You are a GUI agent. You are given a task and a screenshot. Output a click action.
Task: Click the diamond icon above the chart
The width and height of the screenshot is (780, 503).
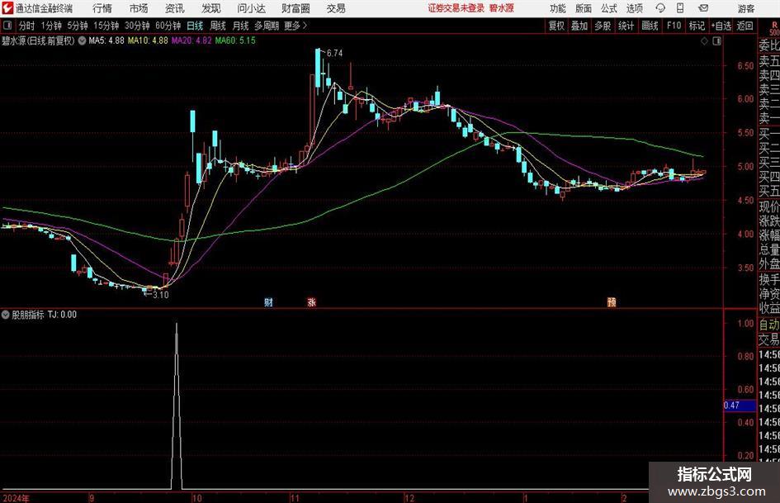click(x=704, y=41)
